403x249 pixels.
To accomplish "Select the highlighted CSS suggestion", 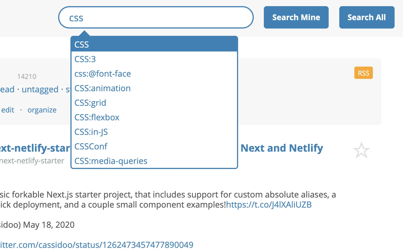I will (154, 44).
